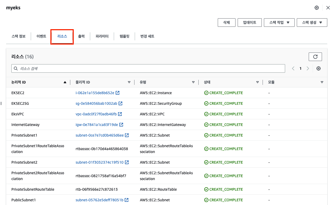Open the 변경 세트 tab
The width and height of the screenshot is (331, 205).
pos(147,36)
